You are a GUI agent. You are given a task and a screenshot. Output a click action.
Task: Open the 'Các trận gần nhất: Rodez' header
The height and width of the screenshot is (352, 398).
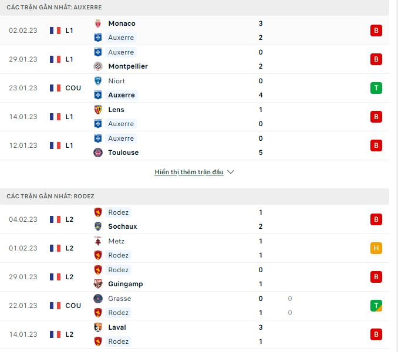tap(50, 196)
